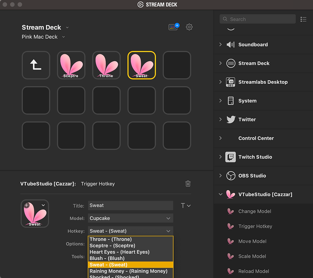Choose Sceptre - (Sceptre) from hotkey list
The height and width of the screenshot is (278, 313).
click(x=131, y=246)
